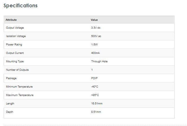Select the Output Current label

pos(15,53)
